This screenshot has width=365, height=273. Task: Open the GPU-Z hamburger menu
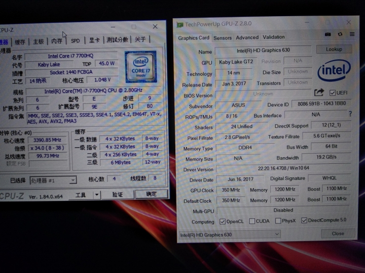(352, 34)
